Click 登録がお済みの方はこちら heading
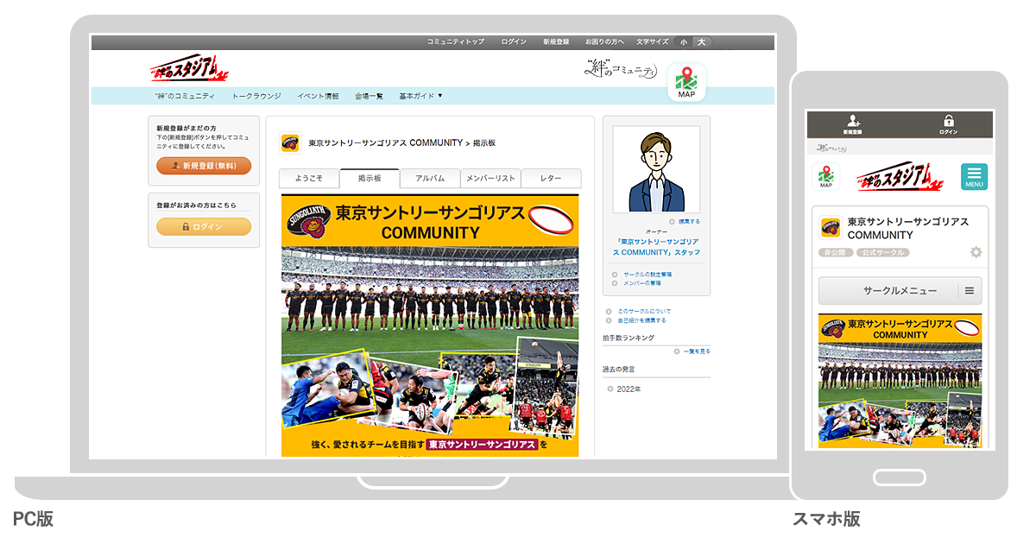Image resolution: width=1036 pixels, height=544 pixels. [196, 206]
